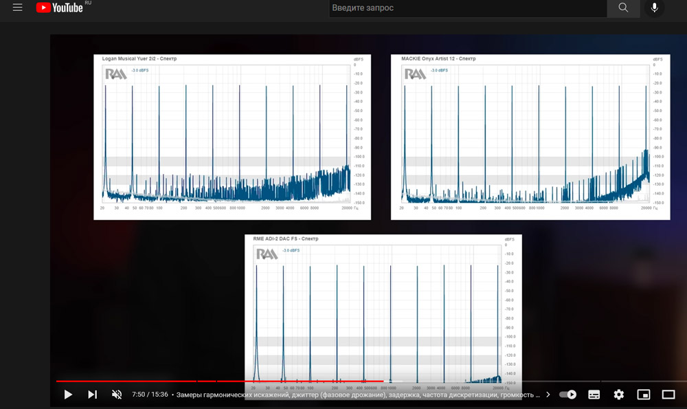Click the MACKIE Onyx Artist 12 spectrum graph
Image resolution: width=687 pixels, height=409 pixels.
[528, 137]
